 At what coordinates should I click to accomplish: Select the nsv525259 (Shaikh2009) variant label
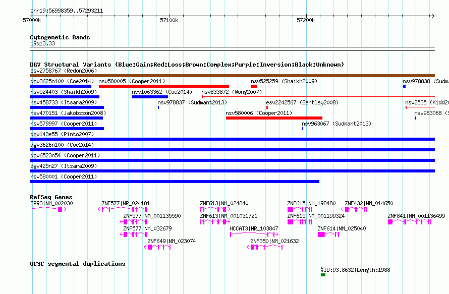tap(284, 81)
